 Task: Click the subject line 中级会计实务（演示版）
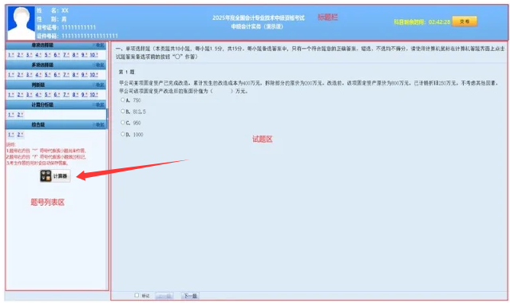tap(257, 26)
